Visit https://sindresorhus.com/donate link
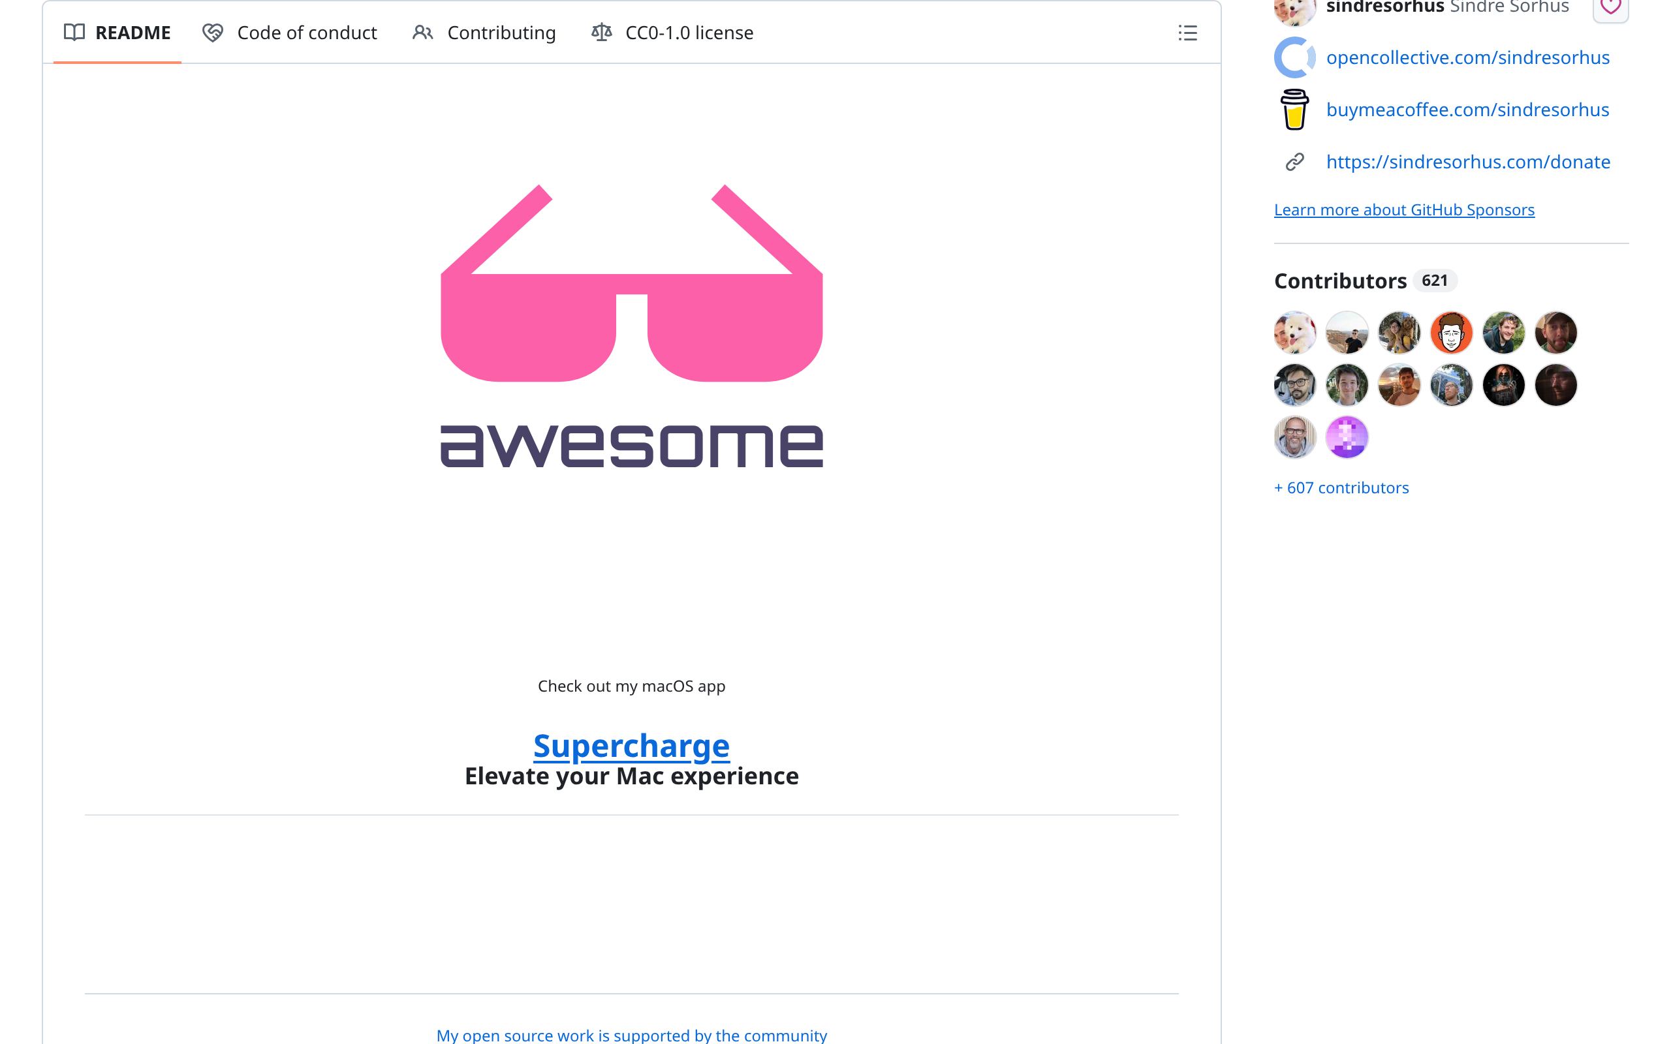Viewport: 1671px width, 1044px height. pyautogui.click(x=1468, y=162)
